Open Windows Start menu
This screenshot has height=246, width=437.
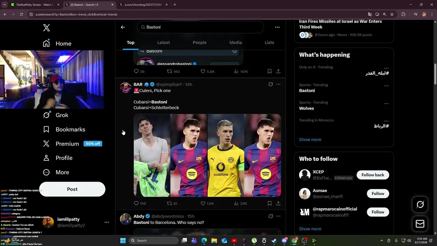click(x=123, y=241)
